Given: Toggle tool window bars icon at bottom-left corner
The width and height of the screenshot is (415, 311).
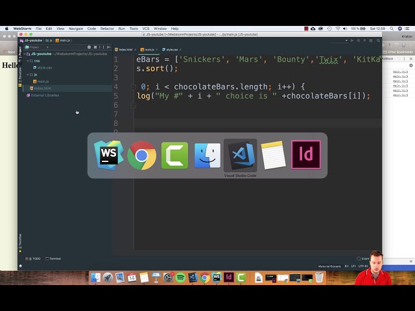Looking at the screenshot, I should click(x=21, y=266).
